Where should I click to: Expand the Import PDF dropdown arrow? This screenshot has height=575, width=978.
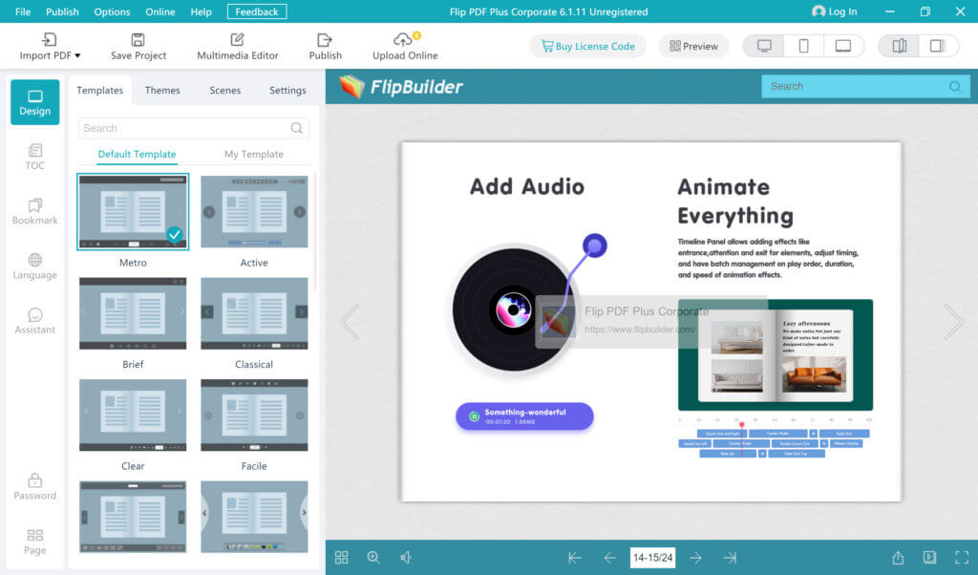coord(77,55)
